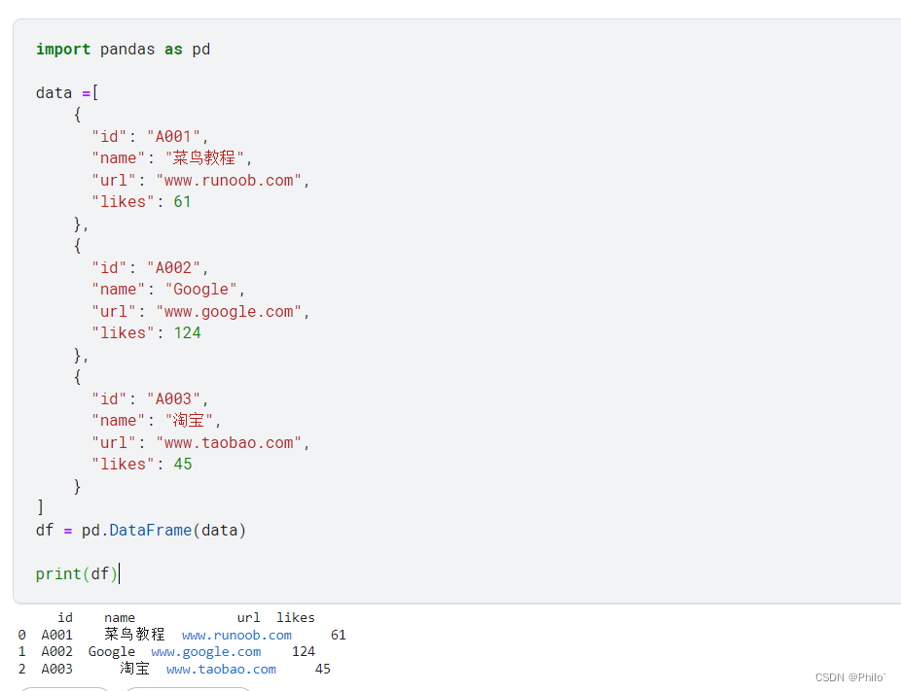Click the url column header in output
Viewport: 901px width, 691px height.
248,617
